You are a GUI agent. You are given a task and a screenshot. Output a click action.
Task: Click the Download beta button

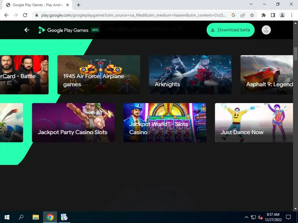pos(230,30)
